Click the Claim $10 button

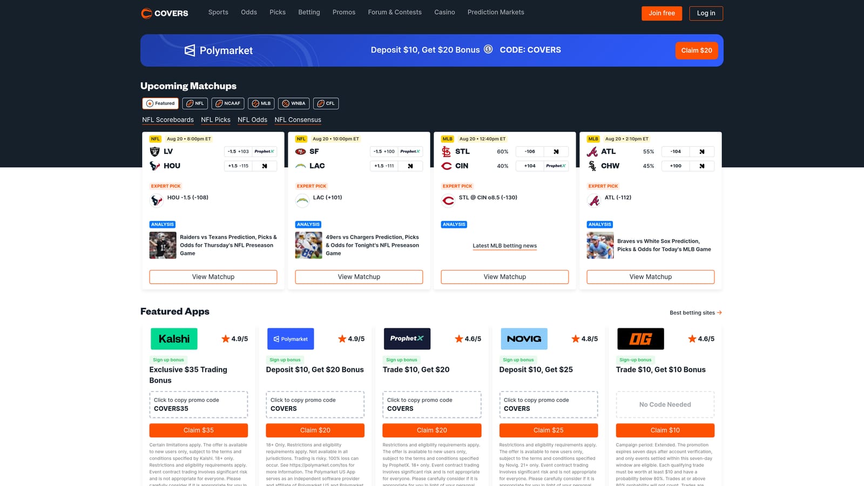[x=665, y=430]
